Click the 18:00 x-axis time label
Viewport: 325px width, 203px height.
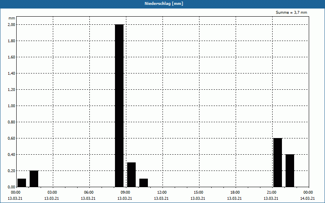pyautogui.click(x=235, y=192)
